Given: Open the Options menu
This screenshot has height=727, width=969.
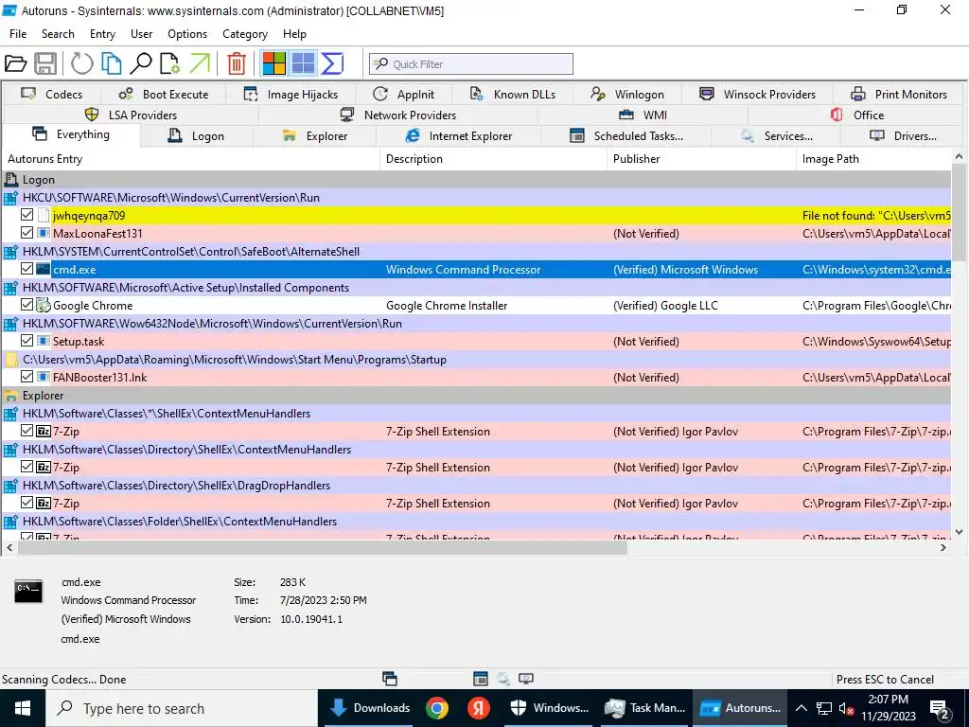Looking at the screenshot, I should click(x=187, y=34).
